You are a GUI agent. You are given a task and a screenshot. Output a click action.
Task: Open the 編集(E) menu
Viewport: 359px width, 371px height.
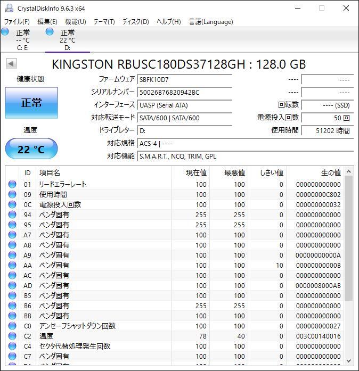[x=47, y=22]
